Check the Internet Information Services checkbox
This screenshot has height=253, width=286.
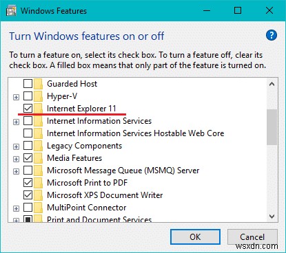28,121
